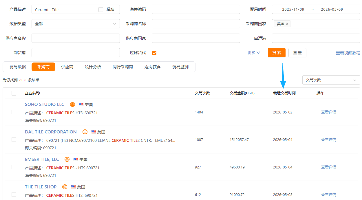View details for SOHO STUDIO LLC
The image size is (362, 200).
pos(329,112)
